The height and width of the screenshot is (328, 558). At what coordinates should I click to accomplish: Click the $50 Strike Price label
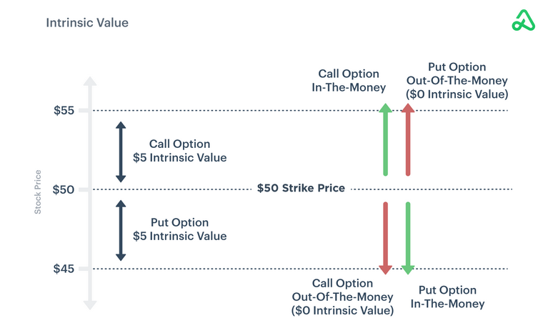[301, 189]
